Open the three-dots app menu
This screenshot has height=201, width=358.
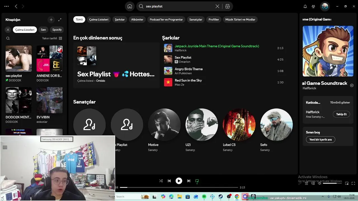[6, 6]
